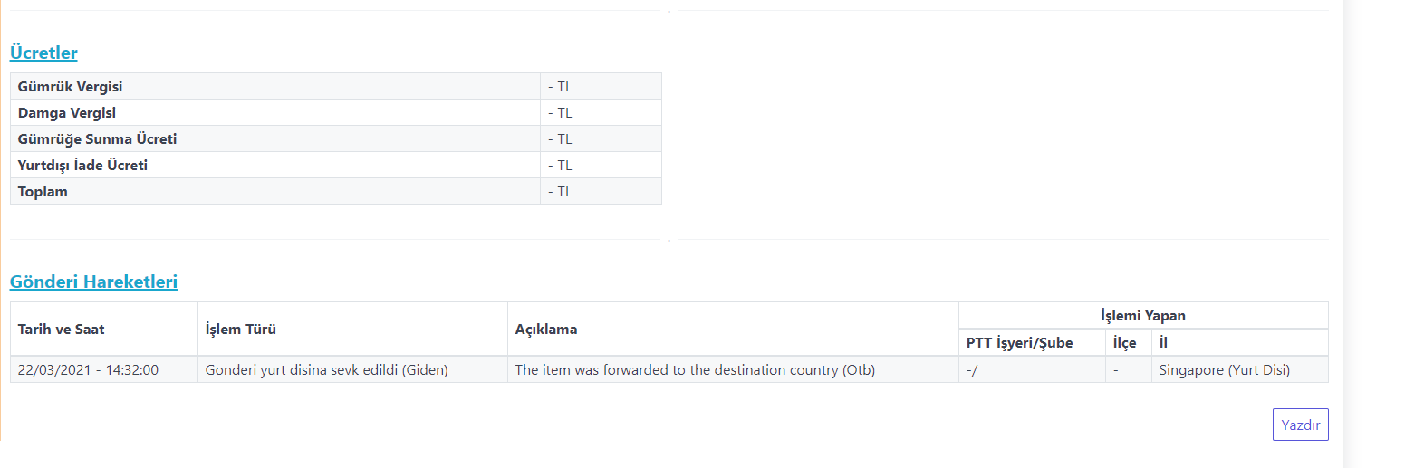Select the Damga Vergisi row label

click(67, 113)
